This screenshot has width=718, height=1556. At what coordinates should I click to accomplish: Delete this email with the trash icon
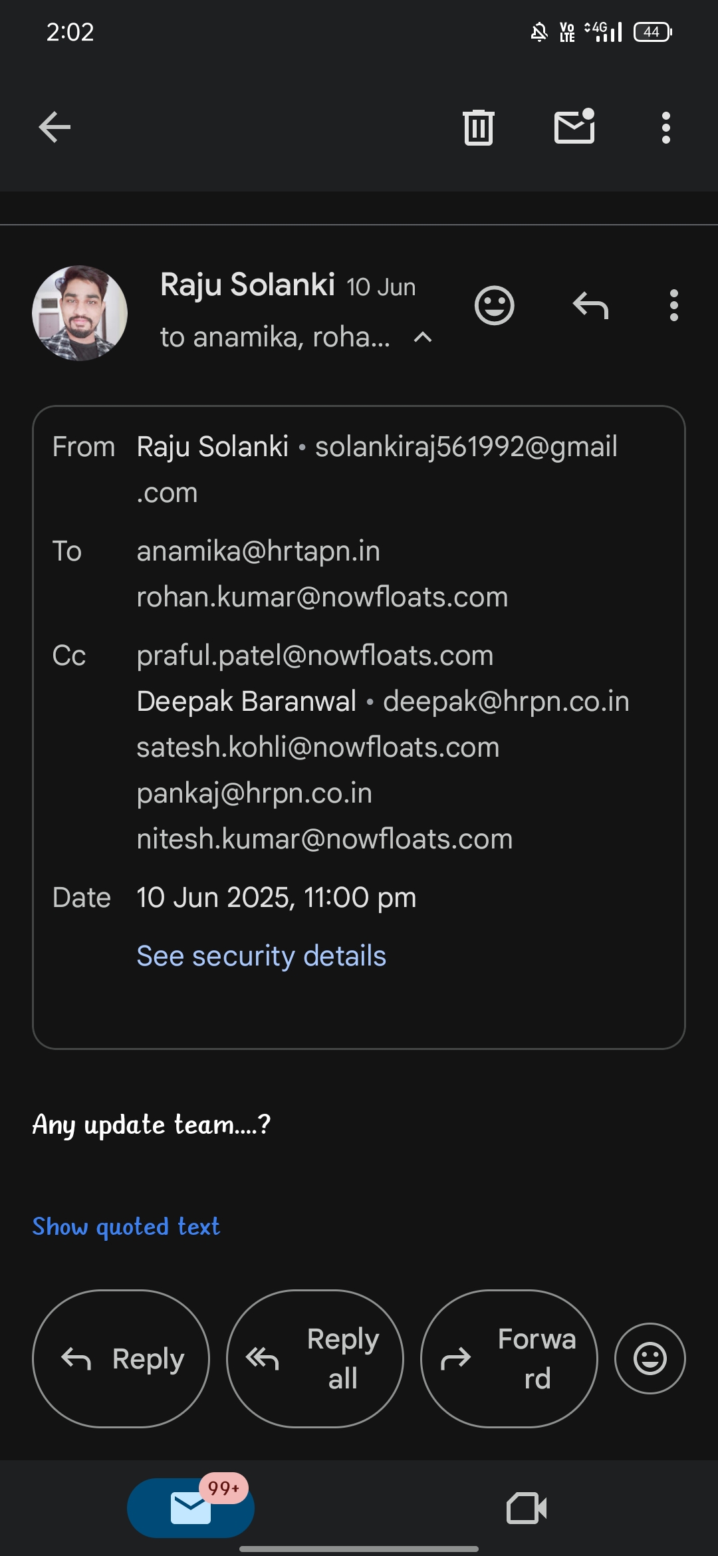pyautogui.click(x=478, y=127)
